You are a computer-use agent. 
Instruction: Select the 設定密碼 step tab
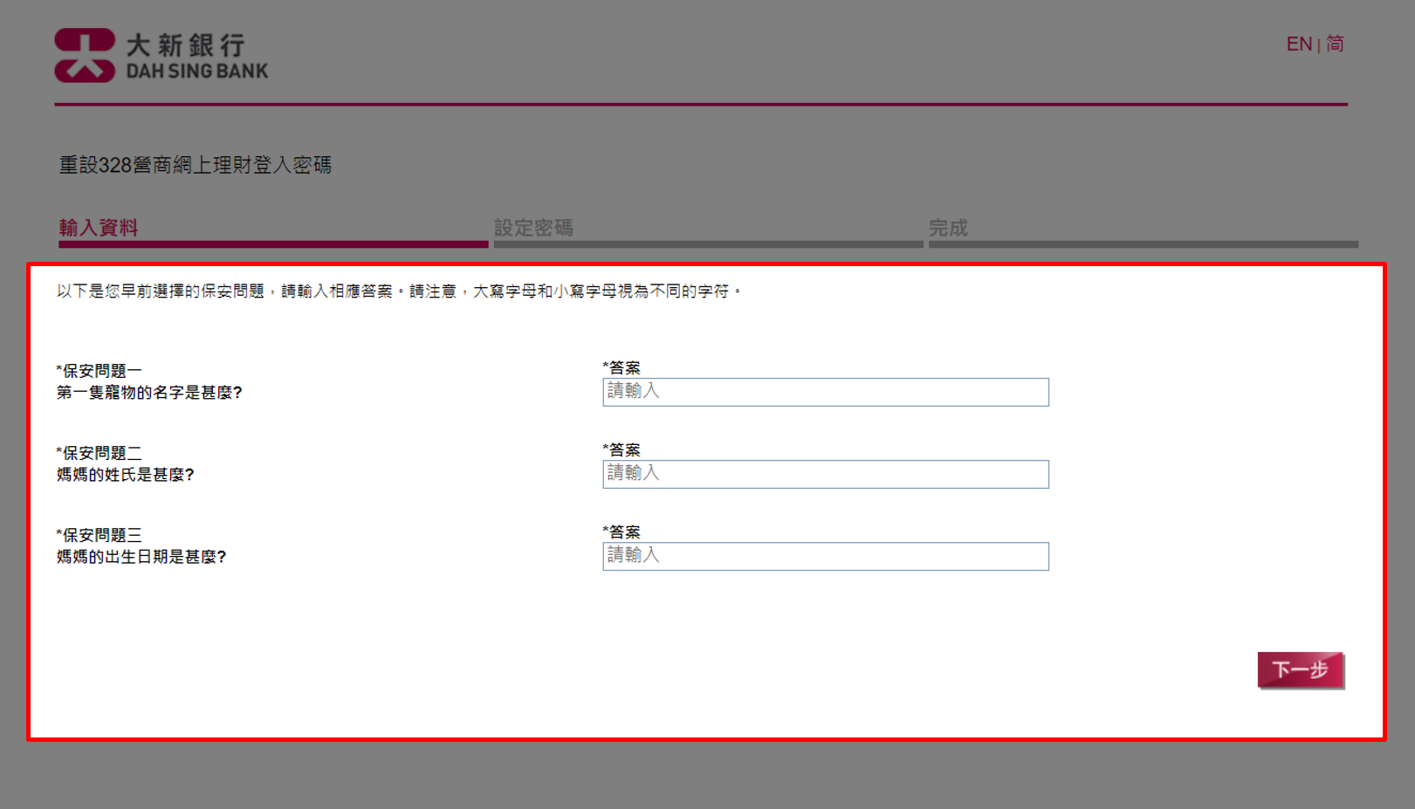[x=533, y=228]
